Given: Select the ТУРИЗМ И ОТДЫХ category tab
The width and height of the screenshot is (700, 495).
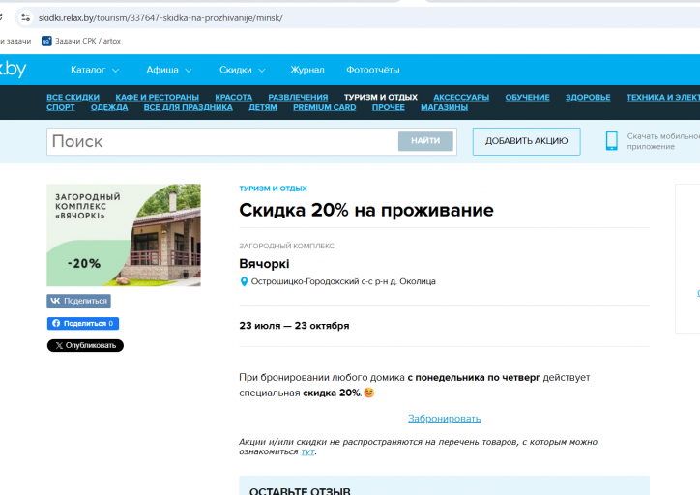Looking at the screenshot, I should (x=380, y=98).
